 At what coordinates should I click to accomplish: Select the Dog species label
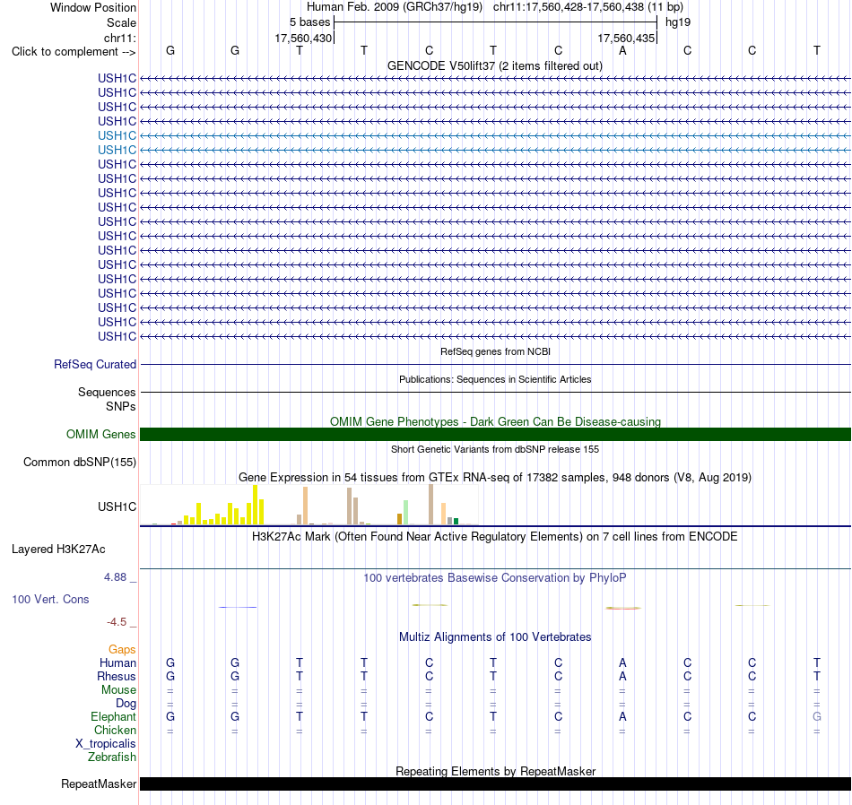pos(126,704)
